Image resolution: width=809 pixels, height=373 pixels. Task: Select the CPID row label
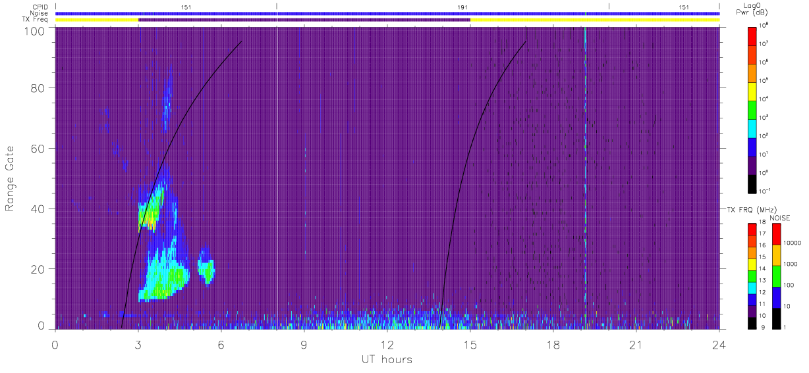pos(40,7)
